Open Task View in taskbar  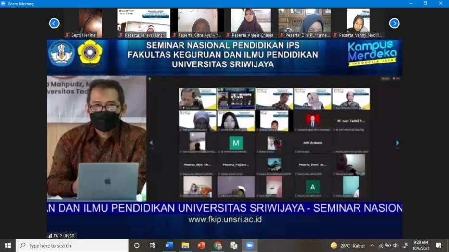(153, 245)
